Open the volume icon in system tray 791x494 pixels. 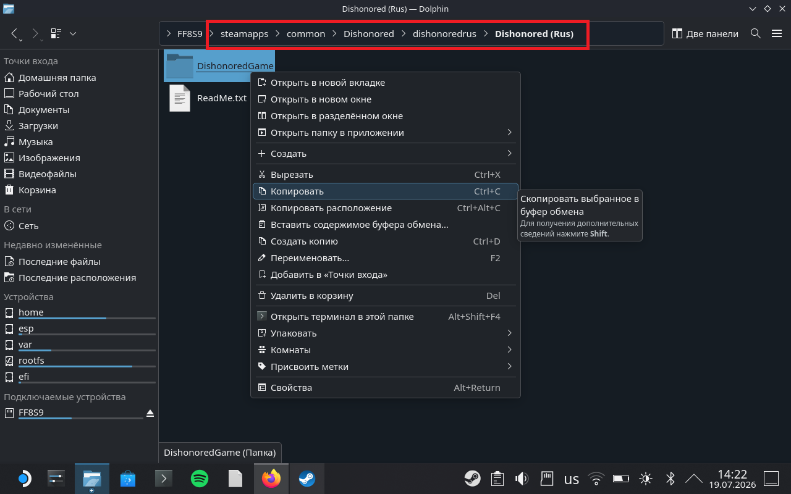point(522,479)
